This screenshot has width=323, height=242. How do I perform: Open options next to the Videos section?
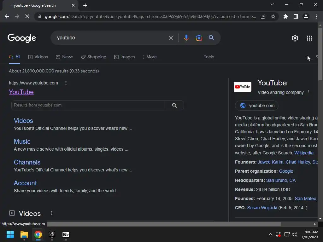[52, 213]
